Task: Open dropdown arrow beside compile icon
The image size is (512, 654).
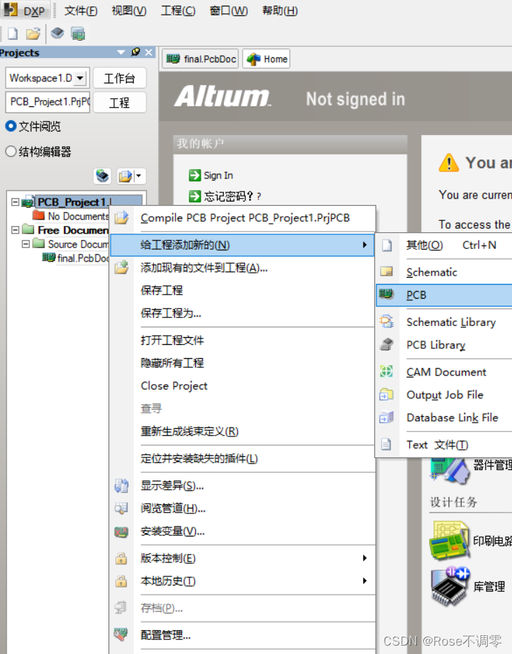Action: click(x=139, y=176)
